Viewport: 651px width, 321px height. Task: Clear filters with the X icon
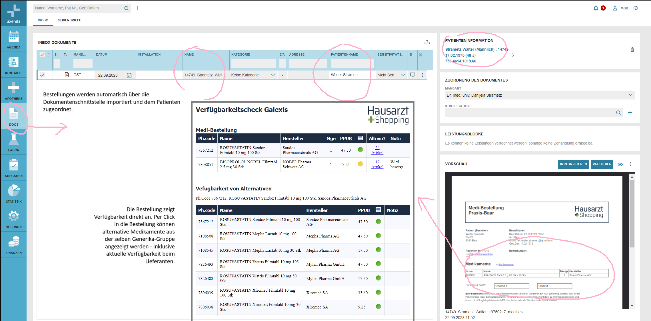coord(420,55)
